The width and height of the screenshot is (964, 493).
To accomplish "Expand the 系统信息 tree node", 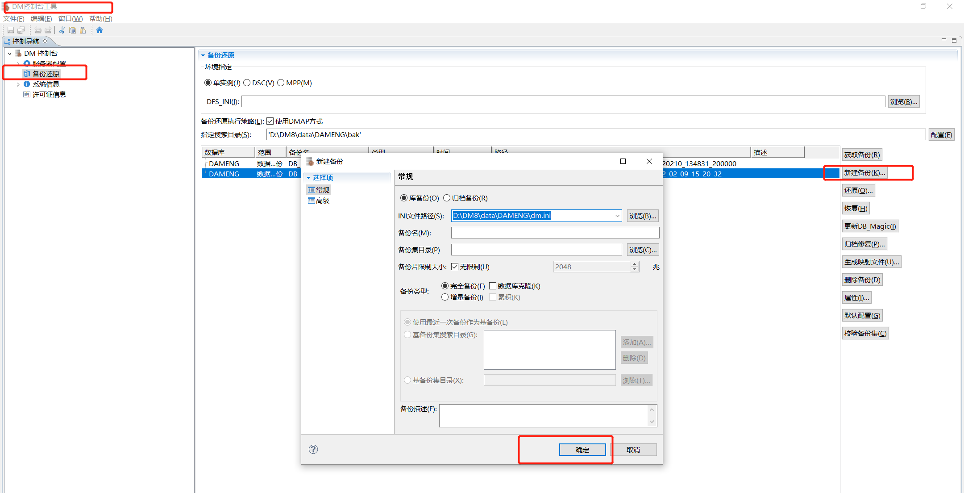I will coord(18,84).
